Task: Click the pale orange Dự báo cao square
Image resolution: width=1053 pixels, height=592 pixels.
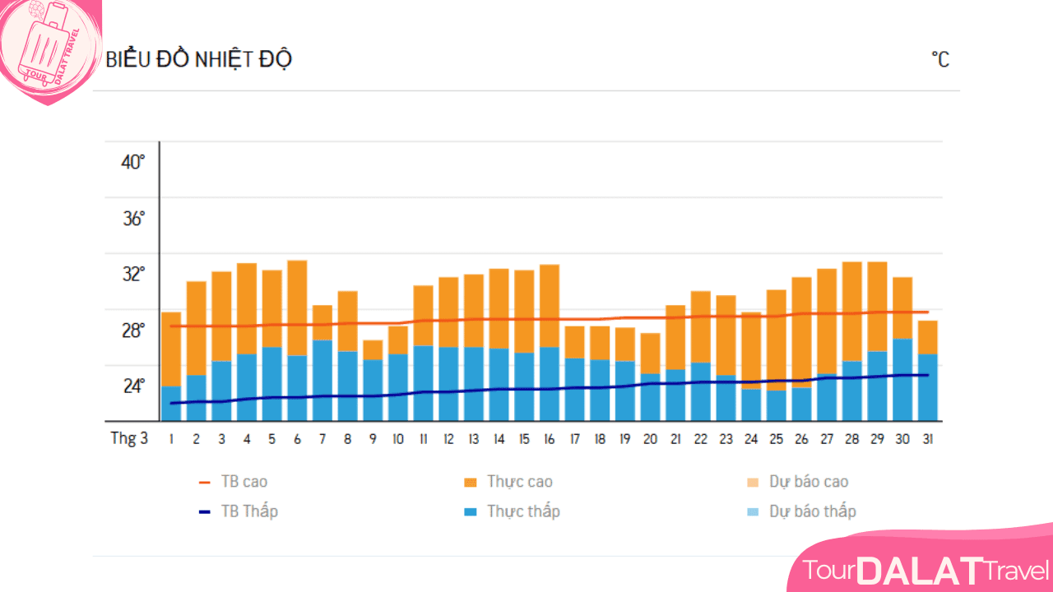Action: pos(754,482)
